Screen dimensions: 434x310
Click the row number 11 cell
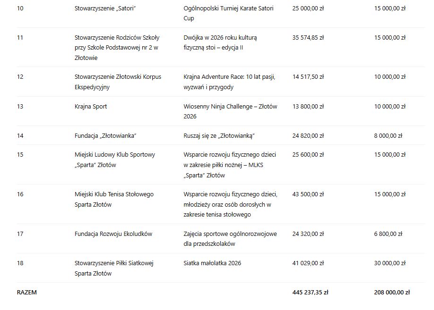(20, 38)
